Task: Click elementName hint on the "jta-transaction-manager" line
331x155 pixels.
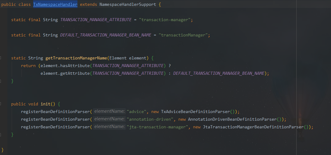Action: click(109, 127)
